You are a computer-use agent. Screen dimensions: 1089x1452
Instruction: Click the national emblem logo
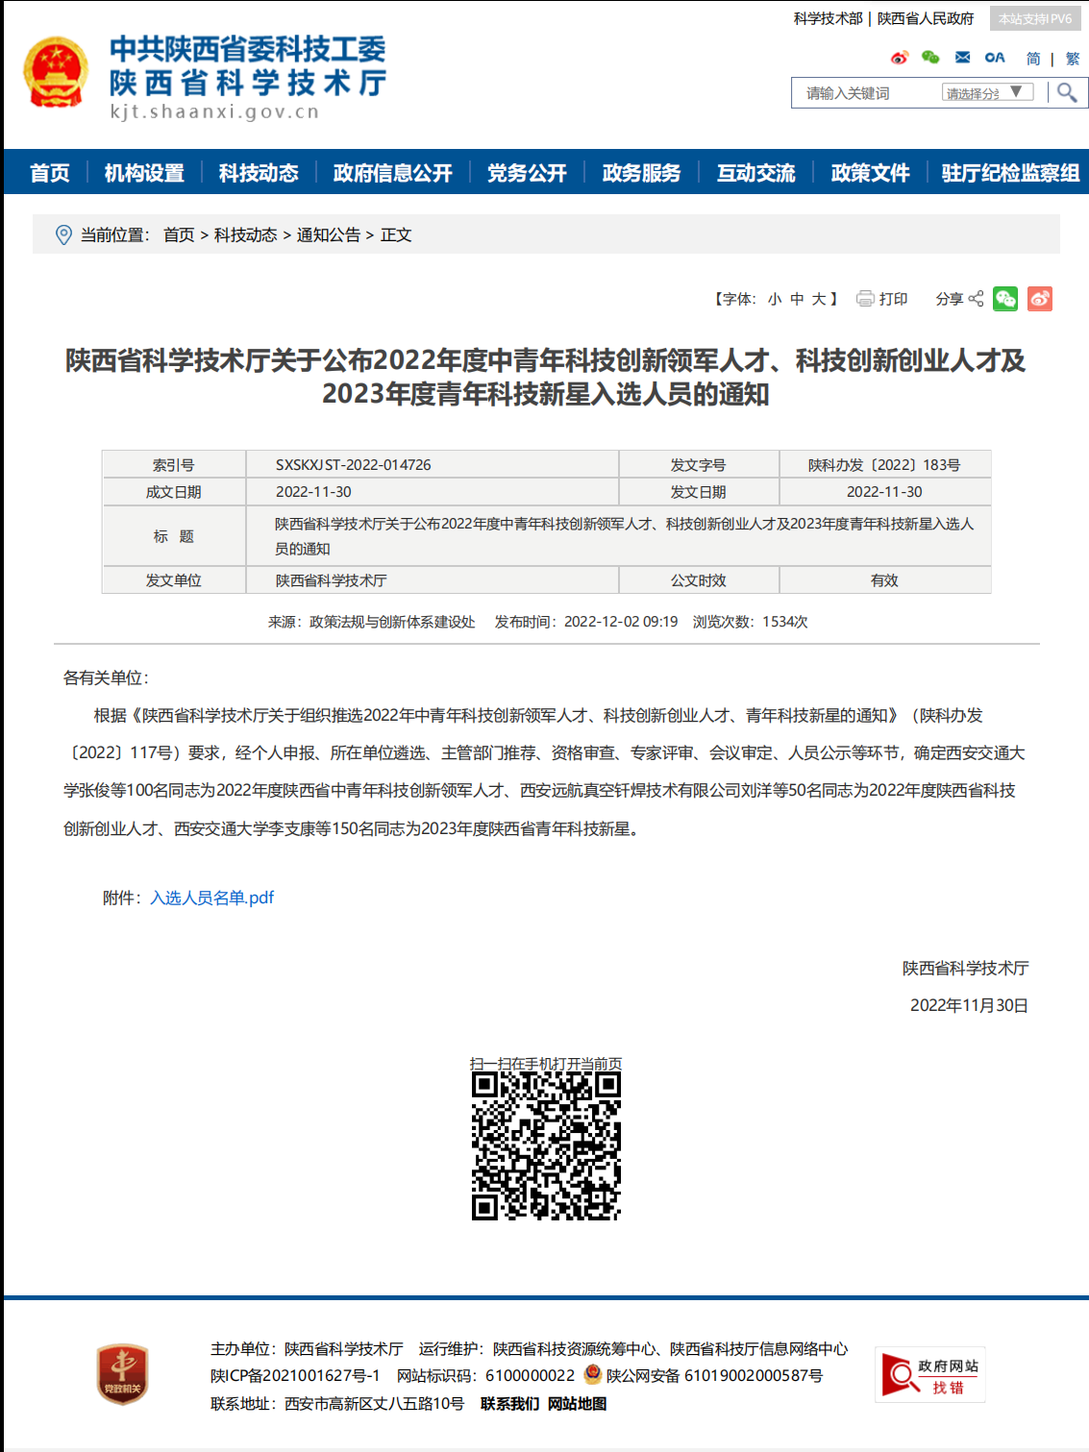(56, 73)
